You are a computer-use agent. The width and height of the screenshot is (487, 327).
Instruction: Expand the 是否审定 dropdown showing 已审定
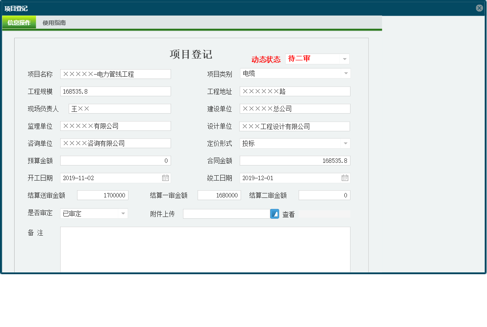click(x=123, y=213)
